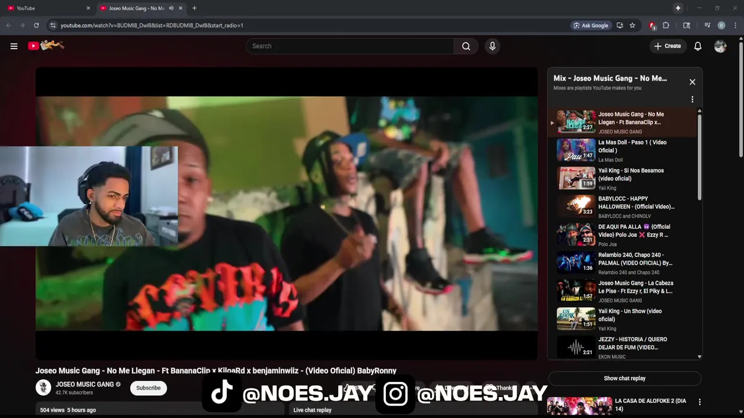Close the Joseo Music Gang tab
Viewport: 744px width, 418px height.
click(181, 8)
